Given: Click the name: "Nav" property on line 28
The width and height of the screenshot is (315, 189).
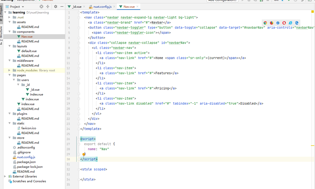Looking at the screenshot, I should tap(98, 149).
